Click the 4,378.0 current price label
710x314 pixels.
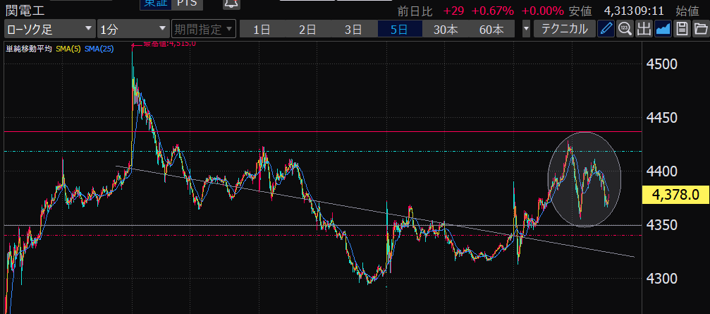coord(675,195)
